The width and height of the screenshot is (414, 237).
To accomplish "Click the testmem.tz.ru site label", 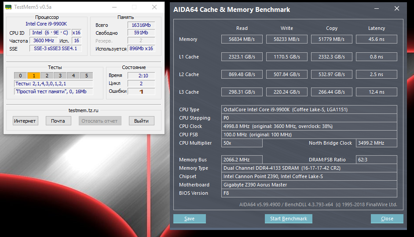I will tap(84, 110).
